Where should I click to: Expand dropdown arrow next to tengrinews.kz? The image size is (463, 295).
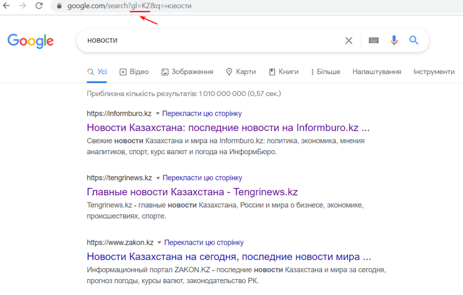[x=158, y=178]
